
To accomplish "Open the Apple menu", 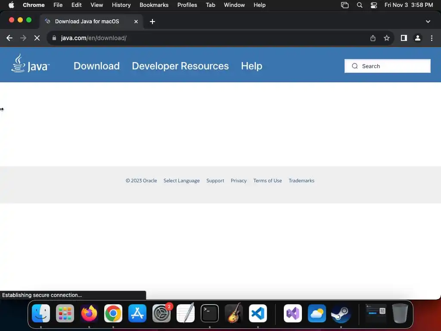I will (x=11, y=5).
